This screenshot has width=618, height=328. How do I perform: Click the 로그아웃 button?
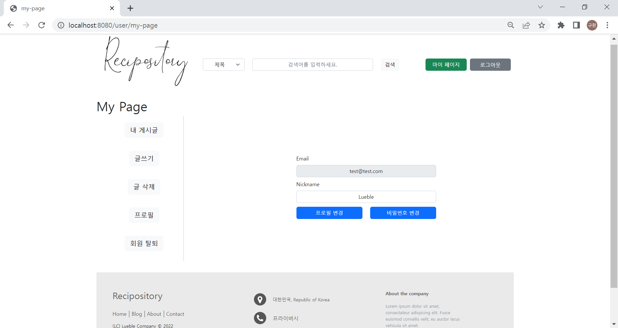490,64
